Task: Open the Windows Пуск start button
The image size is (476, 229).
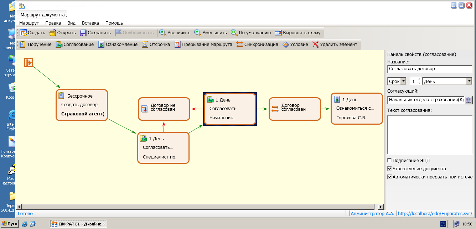Action: [10, 224]
